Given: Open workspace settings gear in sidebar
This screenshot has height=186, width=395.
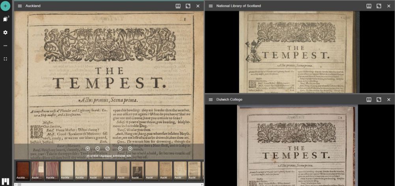Looking at the screenshot, I should [5, 33].
